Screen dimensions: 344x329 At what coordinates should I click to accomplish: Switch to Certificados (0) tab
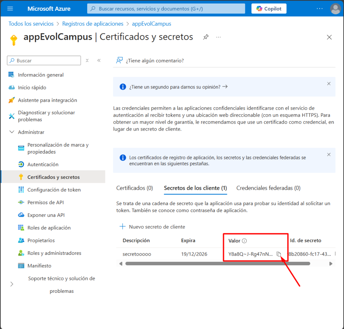134,188
